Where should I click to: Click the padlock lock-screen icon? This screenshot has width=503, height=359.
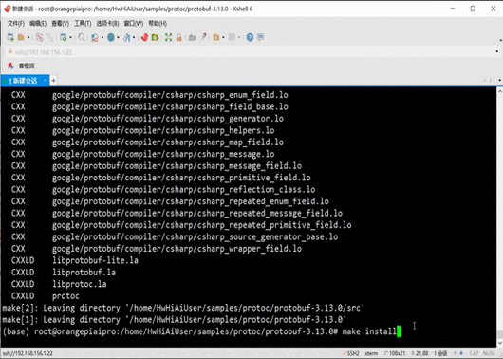(179, 38)
